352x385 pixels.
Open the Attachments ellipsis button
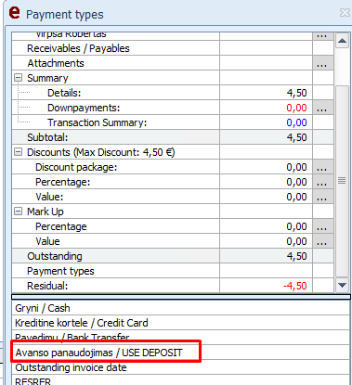322,63
